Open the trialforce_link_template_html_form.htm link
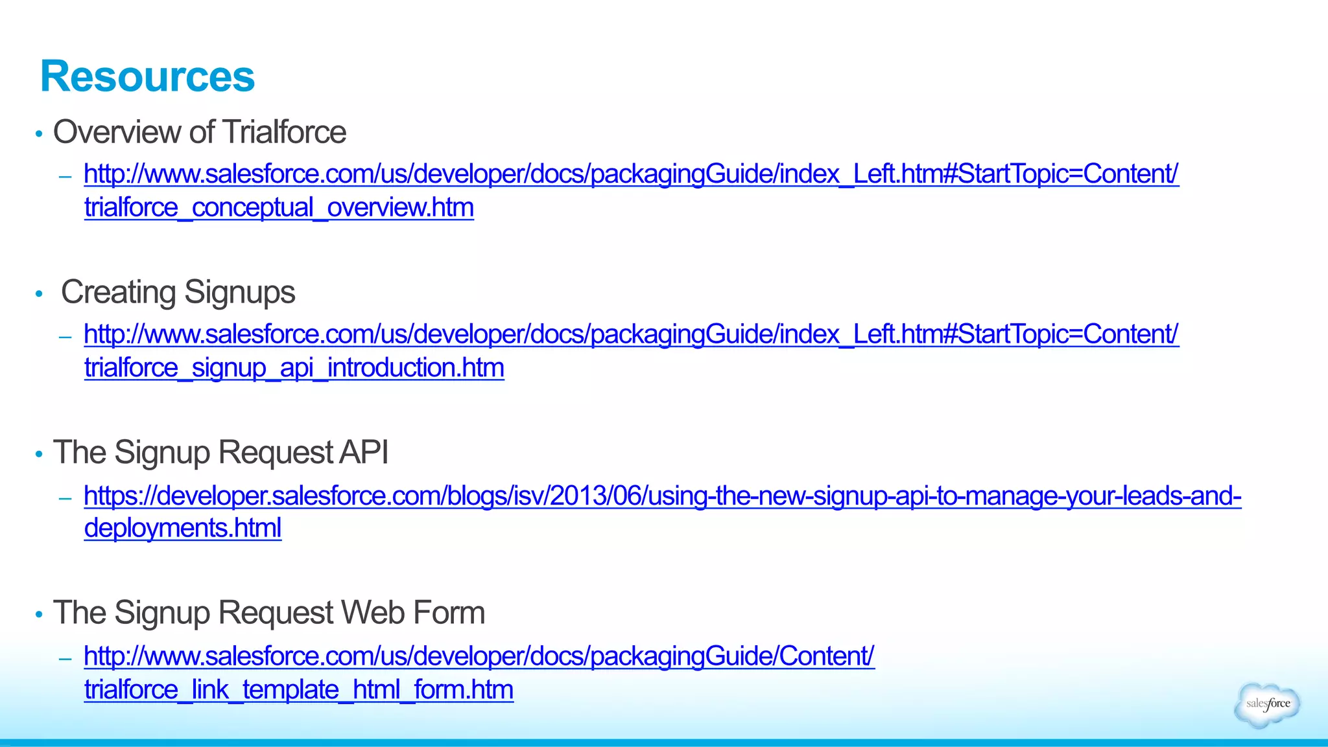 coord(479,672)
